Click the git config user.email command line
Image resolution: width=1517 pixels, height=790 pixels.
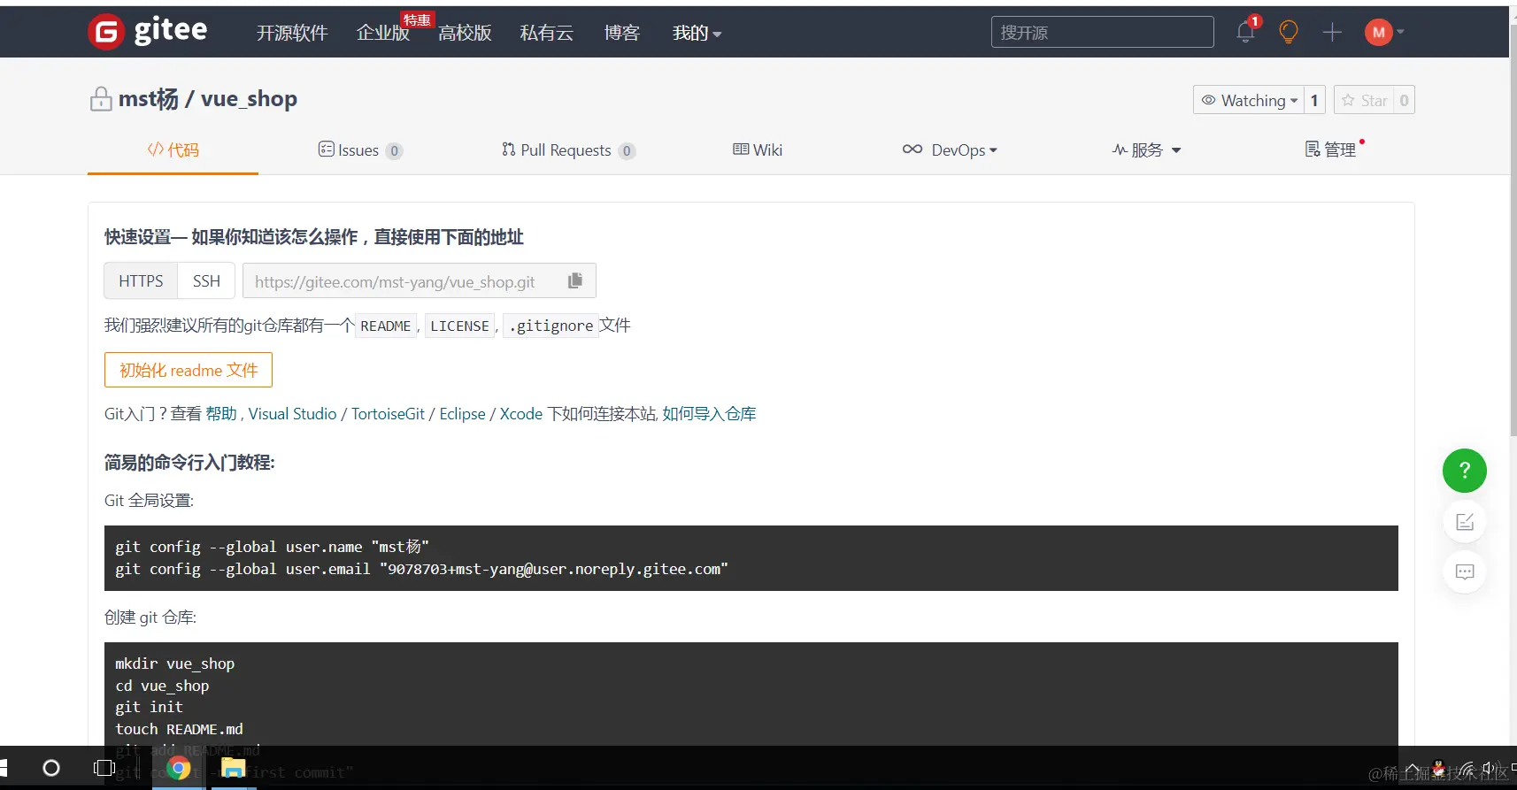421,569
